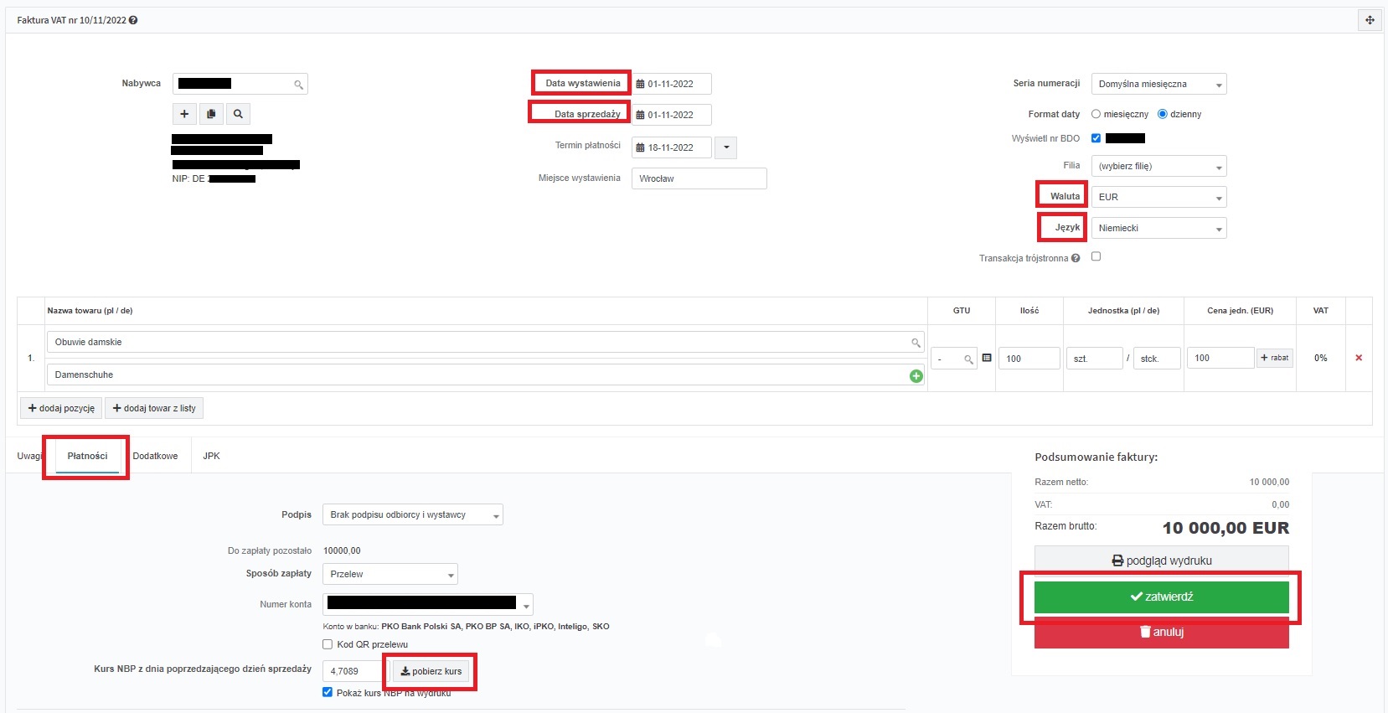Image resolution: width=1388 pixels, height=713 pixels.
Task: Open Waluta EUR dropdown
Action: pyautogui.click(x=1158, y=197)
